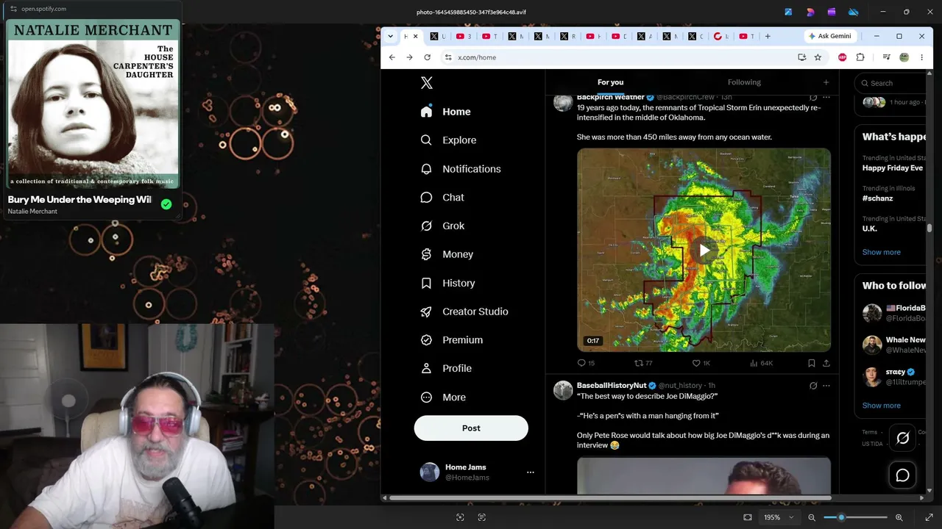Image resolution: width=942 pixels, height=529 pixels.
Task: Open more options on BaseballHistoryNut post
Action: pos(826,385)
